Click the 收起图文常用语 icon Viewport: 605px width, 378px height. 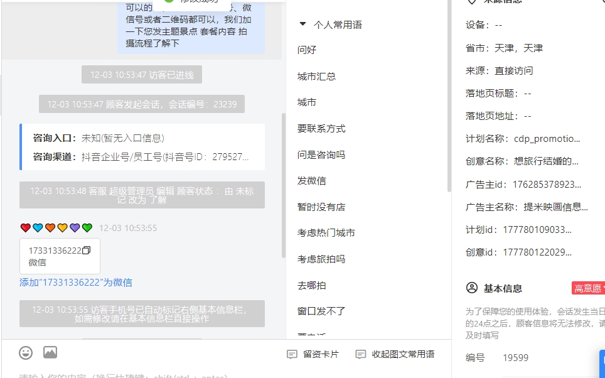coord(360,354)
